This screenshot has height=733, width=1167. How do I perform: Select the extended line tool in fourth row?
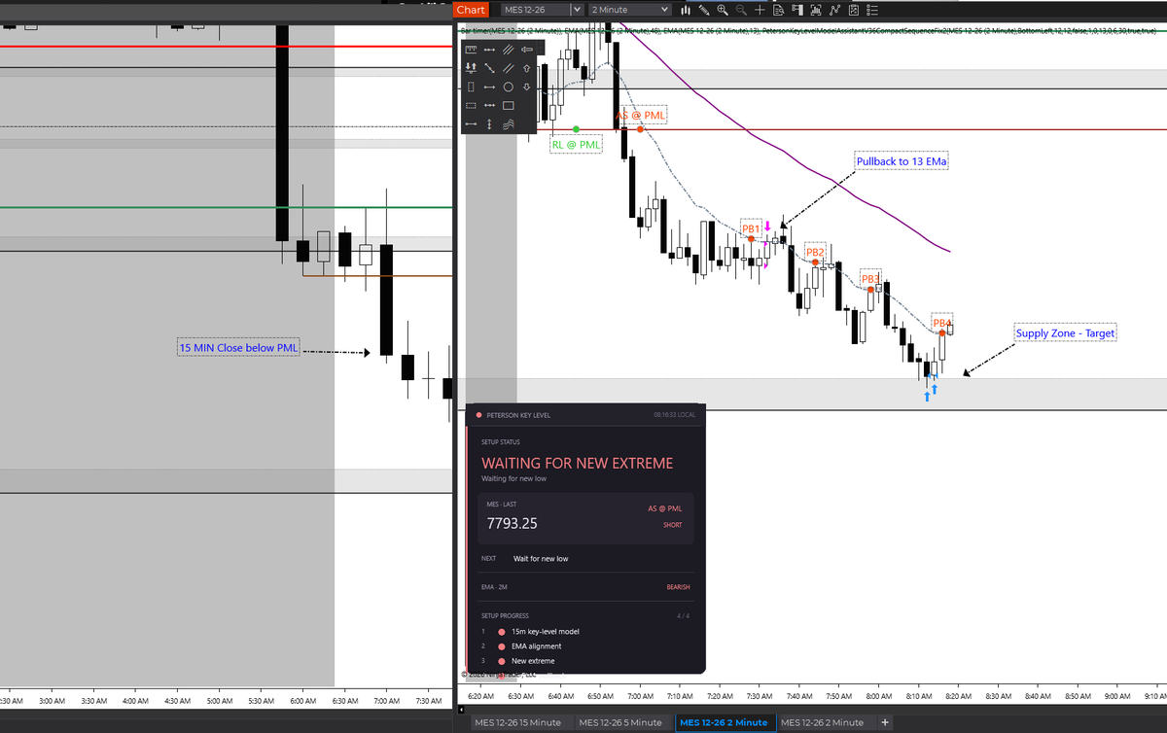click(x=489, y=105)
